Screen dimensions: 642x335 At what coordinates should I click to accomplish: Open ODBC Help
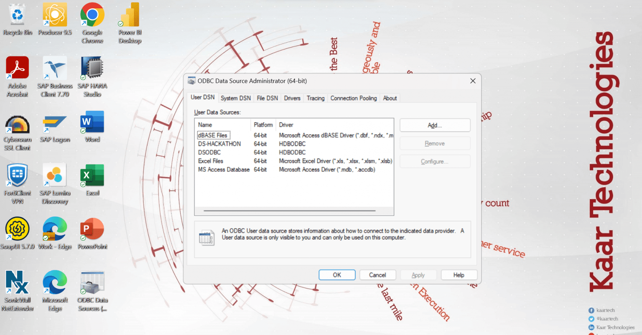459,274
